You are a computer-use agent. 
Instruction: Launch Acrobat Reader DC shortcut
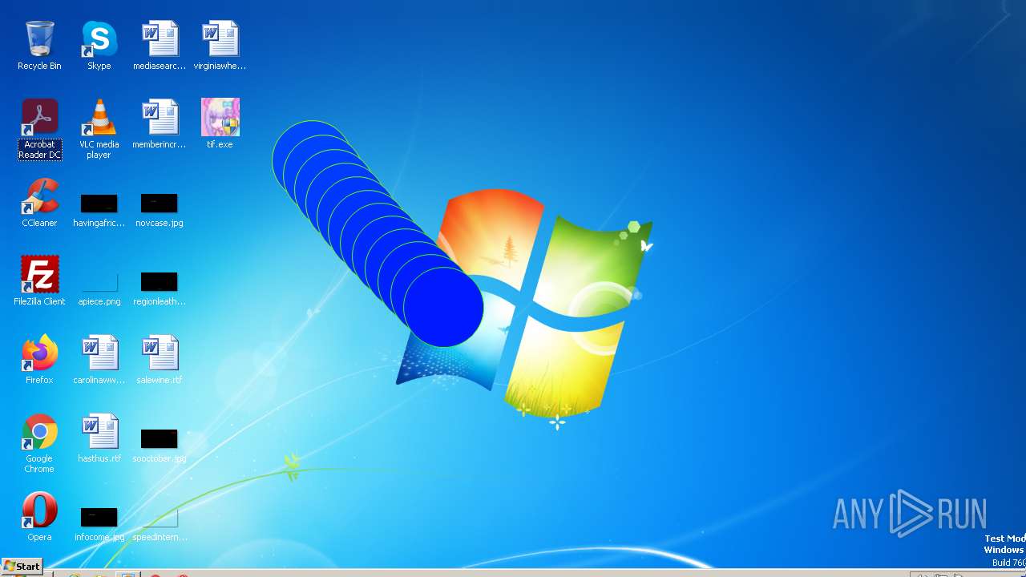tap(39, 129)
